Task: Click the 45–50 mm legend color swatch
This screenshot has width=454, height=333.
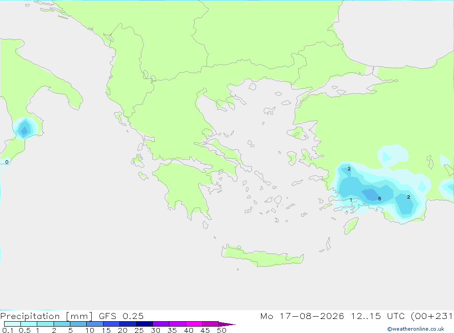Action: click(x=210, y=324)
